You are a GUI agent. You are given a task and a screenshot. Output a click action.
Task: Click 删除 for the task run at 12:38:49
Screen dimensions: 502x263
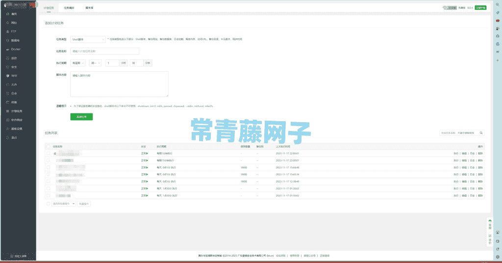click(480, 182)
